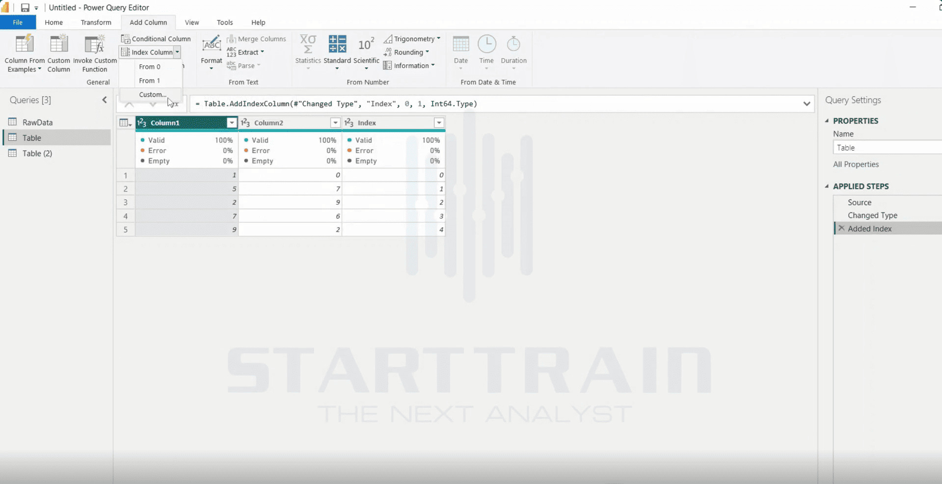Image resolution: width=942 pixels, height=484 pixels.
Task: Click the query Name input field
Action: pyautogui.click(x=887, y=148)
